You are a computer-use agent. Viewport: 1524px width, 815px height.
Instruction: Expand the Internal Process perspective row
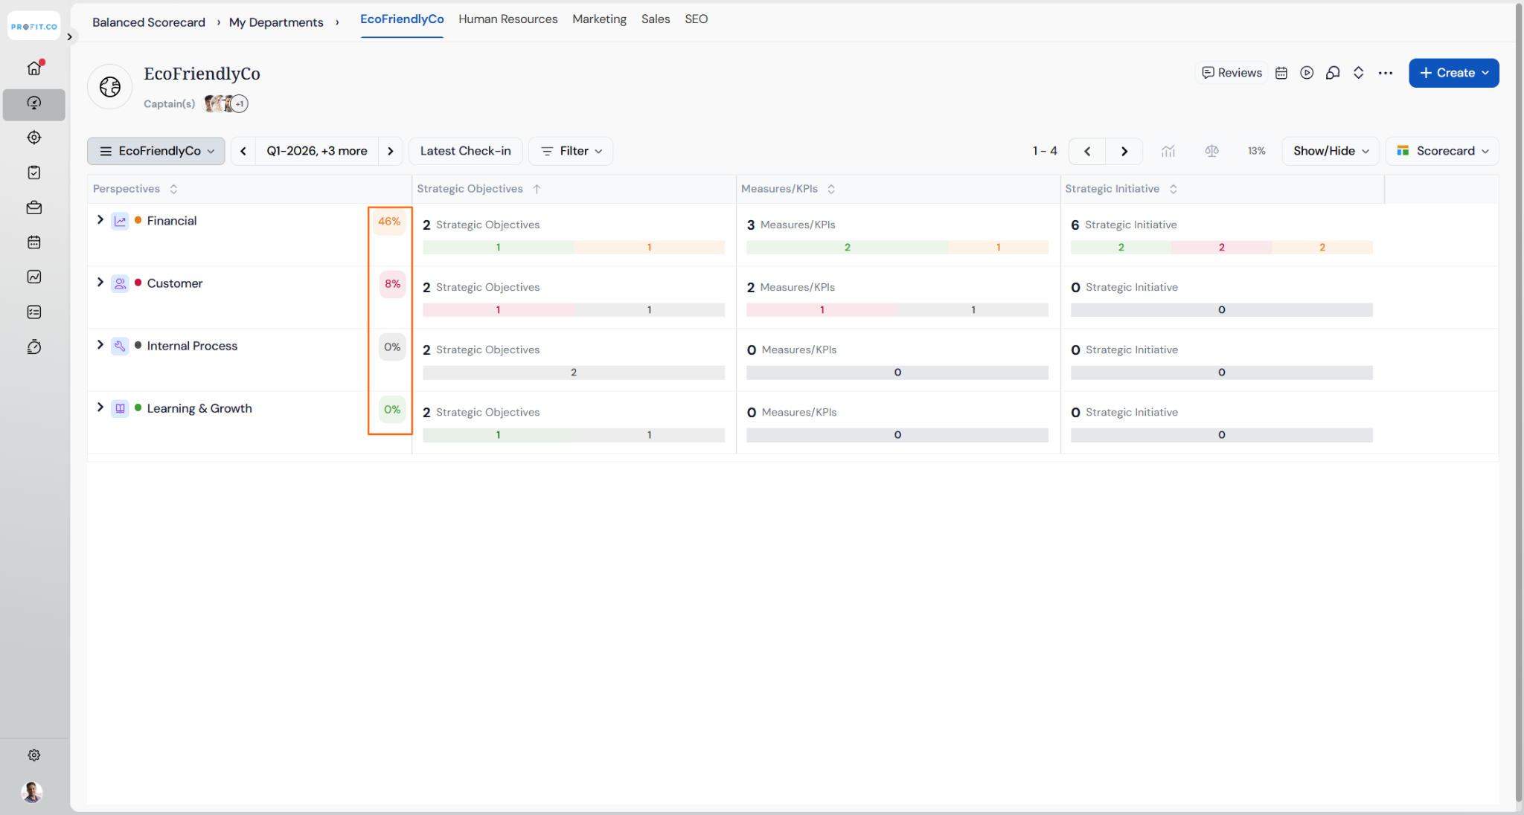click(x=100, y=345)
